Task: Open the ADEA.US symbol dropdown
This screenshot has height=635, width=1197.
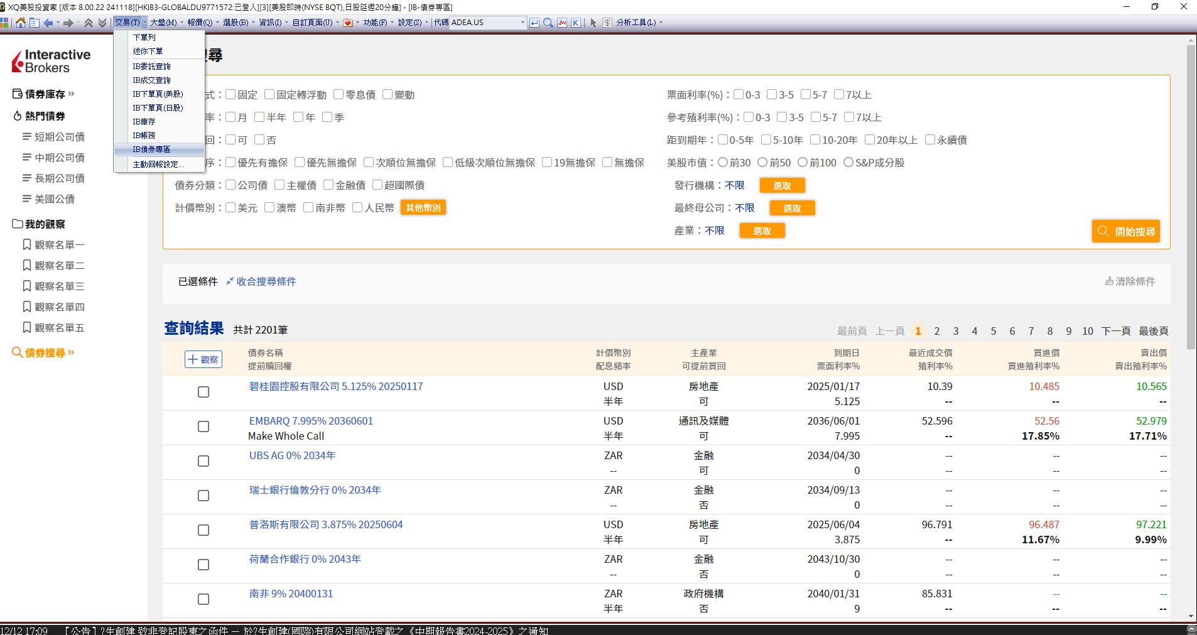Action: pyautogui.click(x=523, y=23)
